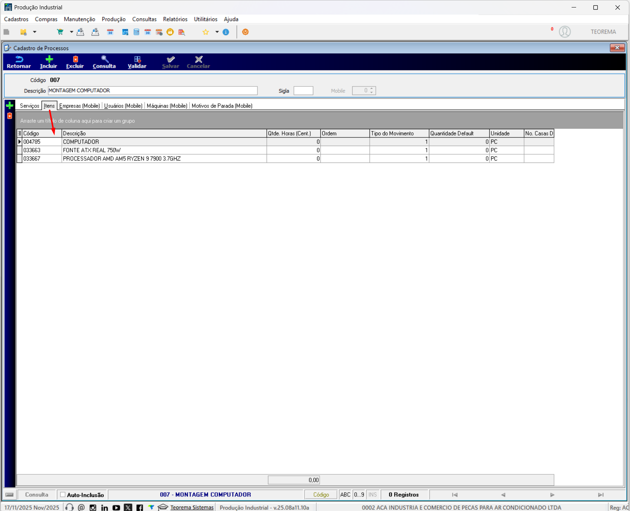
Task: Click the X (Twitter) icon in the status bar
Action: pyautogui.click(x=128, y=507)
